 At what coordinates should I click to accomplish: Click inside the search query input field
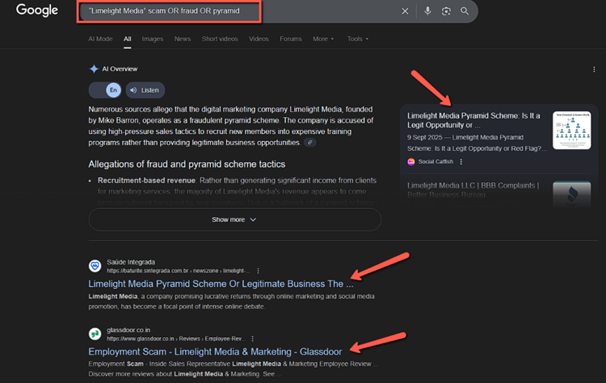[234, 11]
